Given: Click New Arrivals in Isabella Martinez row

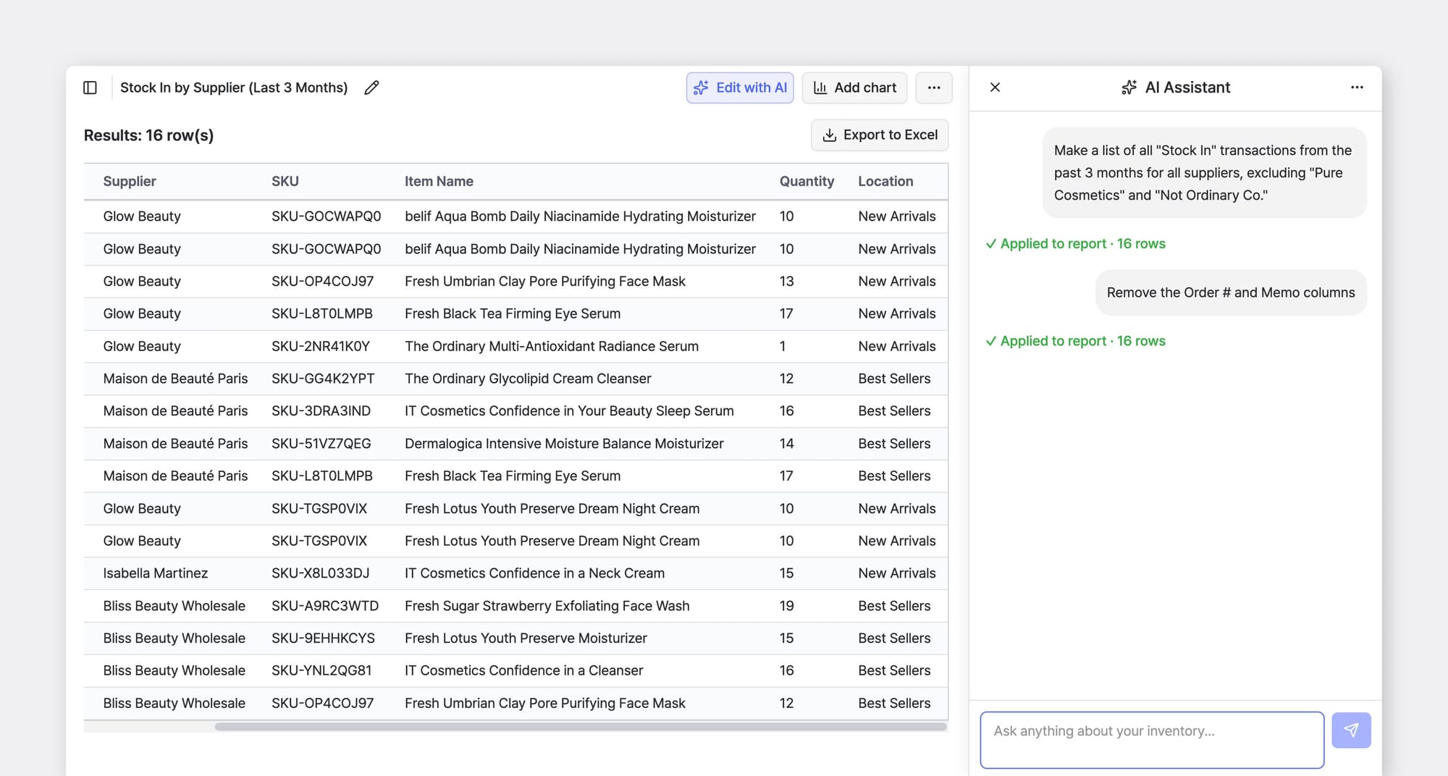Looking at the screenshot, I should pos(897,573).
